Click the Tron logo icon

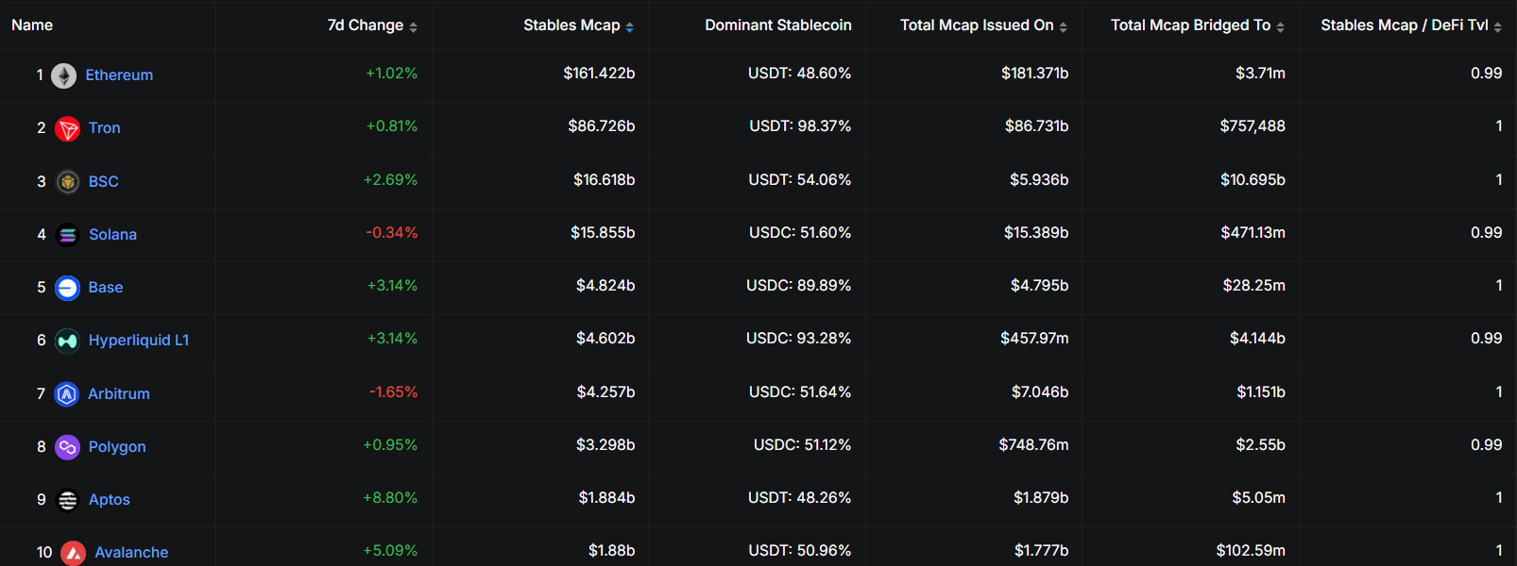click(67, 128)
